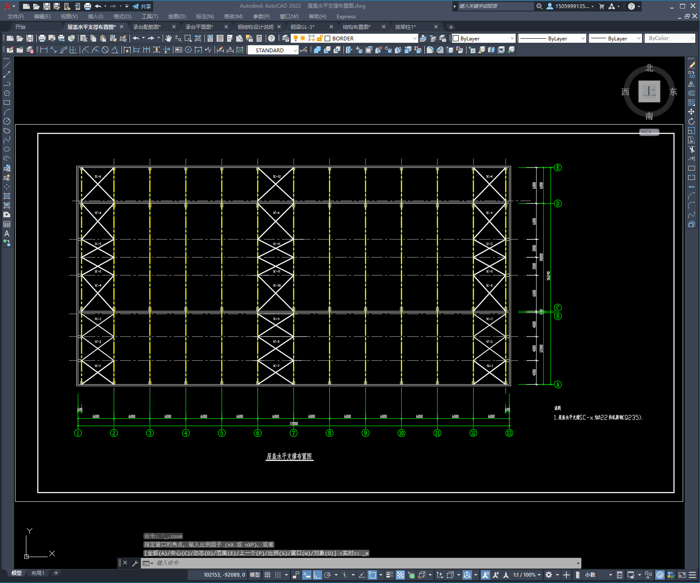Toggle snap mode dots button
The width and height of the screenshot is (700, 583).
[x=278, y=575]
